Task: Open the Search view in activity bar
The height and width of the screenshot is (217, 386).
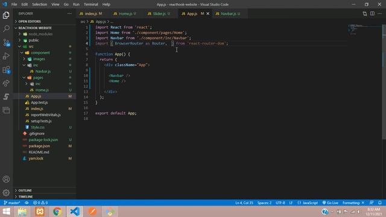Action: [6, 28]
